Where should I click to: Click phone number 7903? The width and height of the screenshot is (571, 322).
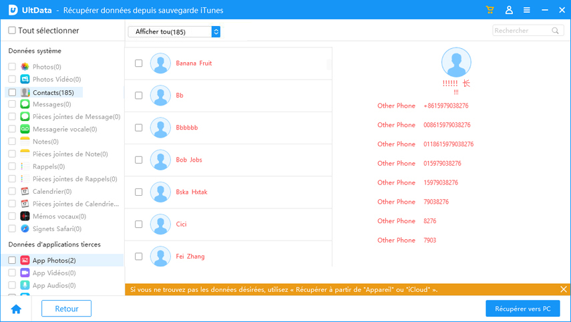(429, 240)
